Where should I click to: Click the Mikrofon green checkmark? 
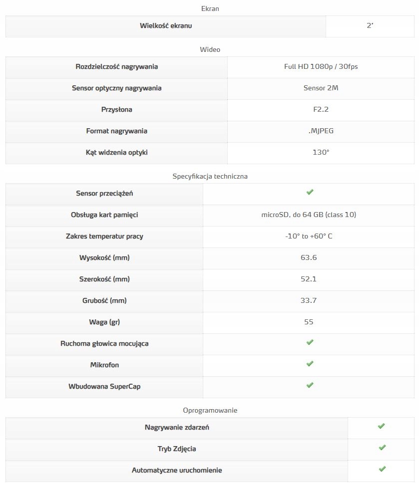(310, 364)
